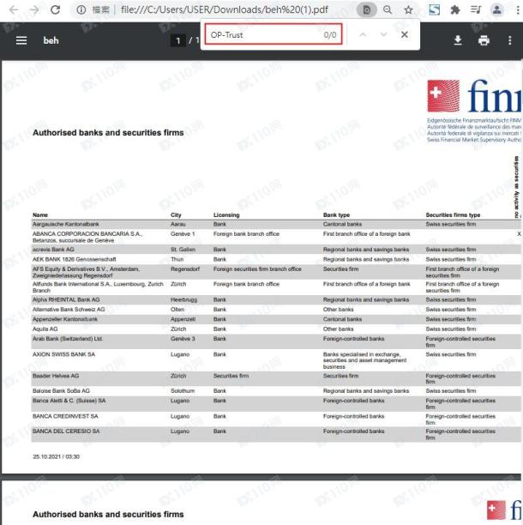The image size is (523, 525).
Task: Click the 'Bank type' column header
Action: tap(336, 215)
